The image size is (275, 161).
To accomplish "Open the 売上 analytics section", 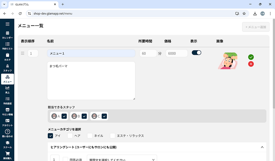I will [x=7, y=90].
